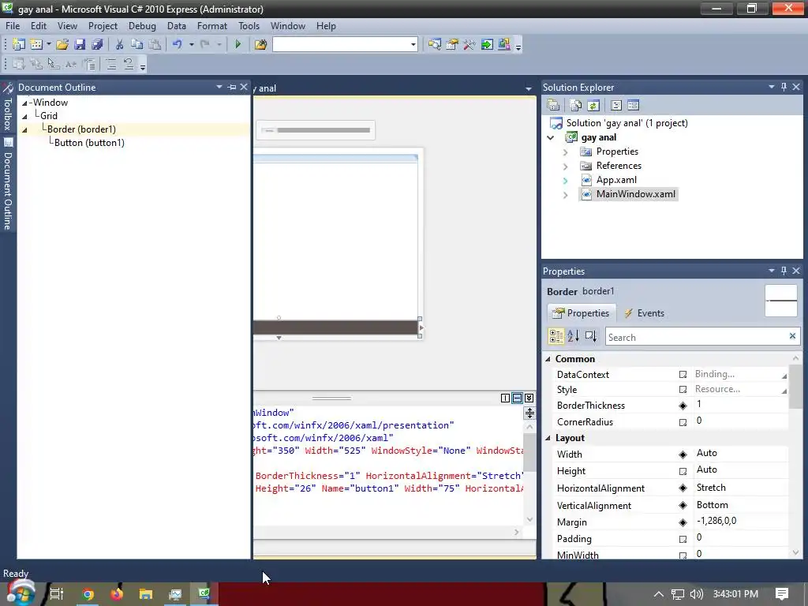Select MainWindow.xaml in Solution Explorer

click(x=635, y=194)
